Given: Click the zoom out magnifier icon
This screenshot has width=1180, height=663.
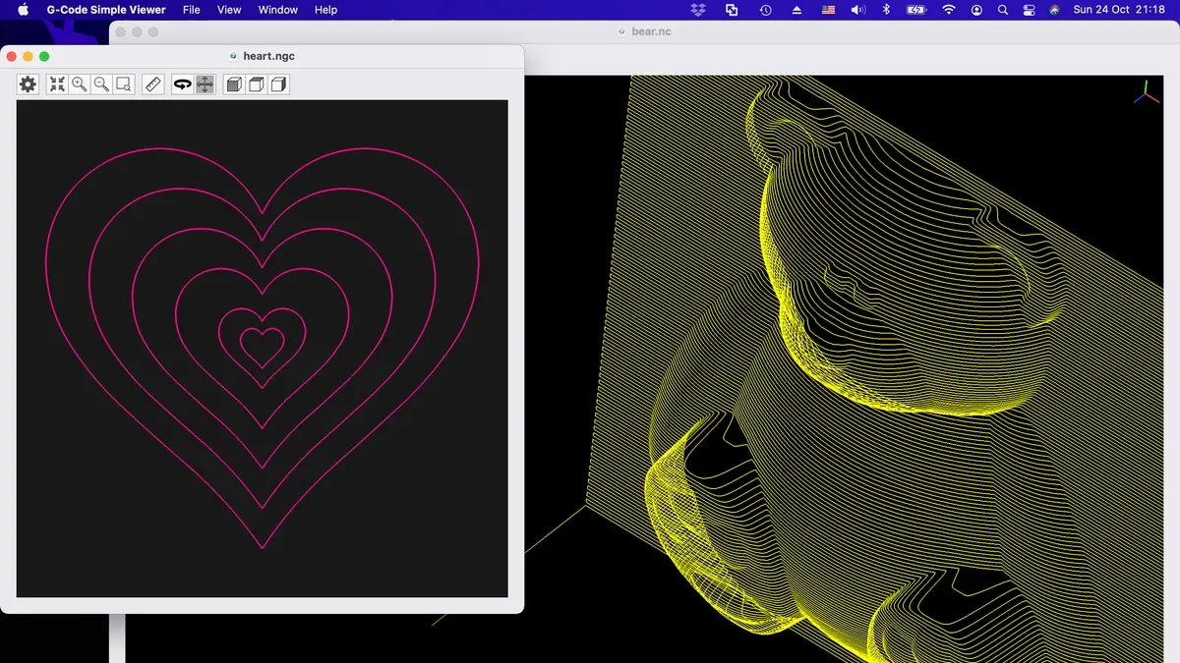Looking at the screenshot, I should click(101, 84).
